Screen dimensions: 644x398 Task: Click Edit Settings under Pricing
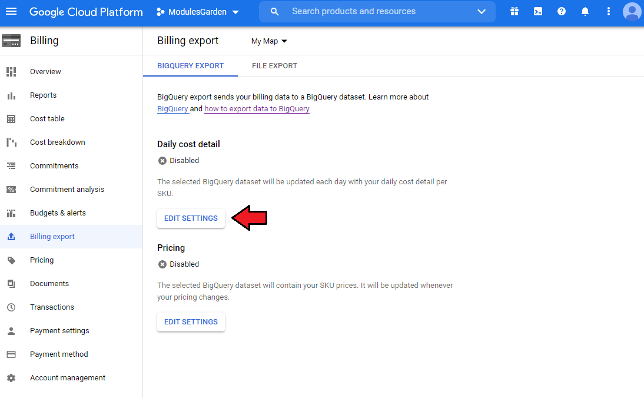pos(191,321)
